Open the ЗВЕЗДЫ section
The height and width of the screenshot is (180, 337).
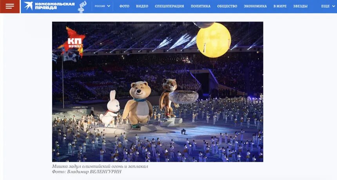[x=300, y=6]
